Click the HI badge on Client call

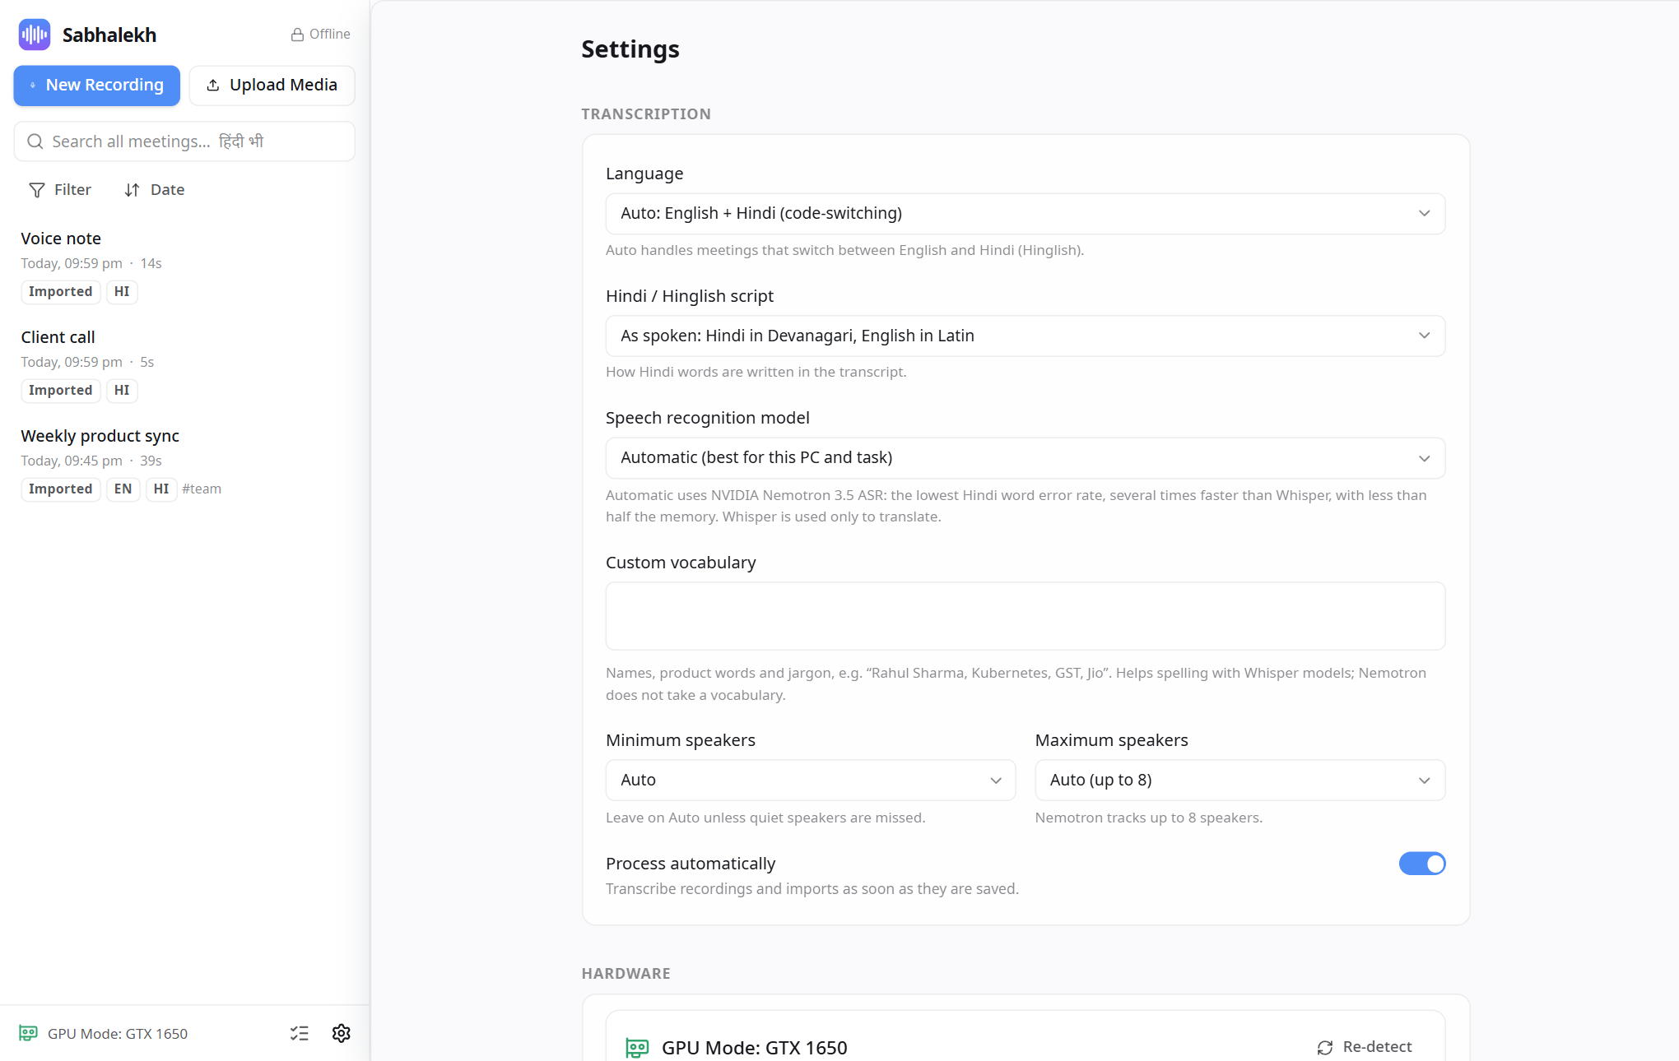pyautogui.click(x=122, y=391)
